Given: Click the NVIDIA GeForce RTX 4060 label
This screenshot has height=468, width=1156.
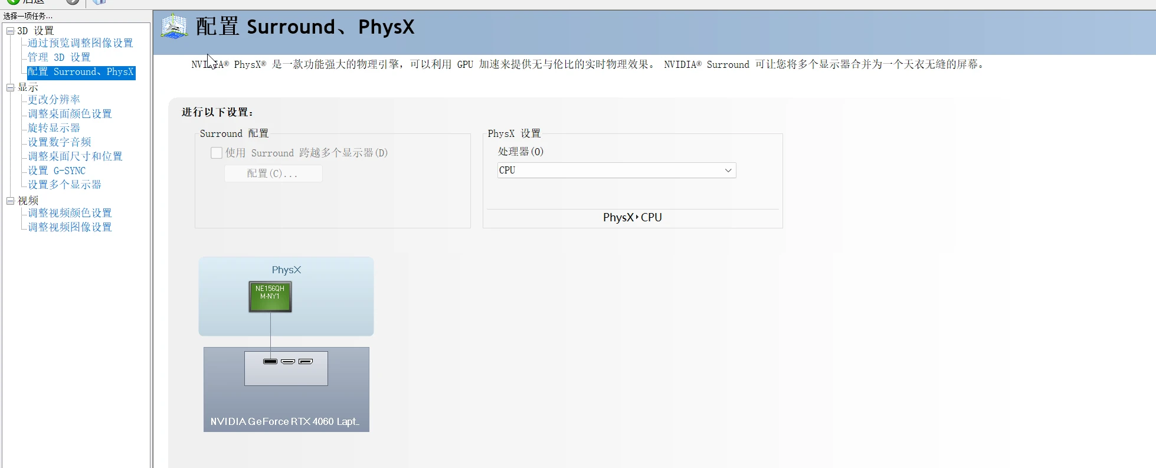Looking at the screenshot, I should [284, 421].
